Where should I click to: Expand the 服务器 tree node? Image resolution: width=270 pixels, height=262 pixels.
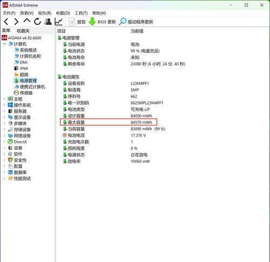pyautogui.click(x=4, y=111)
